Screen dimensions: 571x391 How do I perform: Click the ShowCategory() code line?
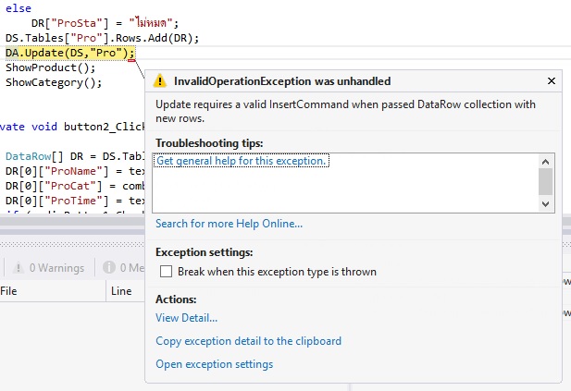click(53, 81)
